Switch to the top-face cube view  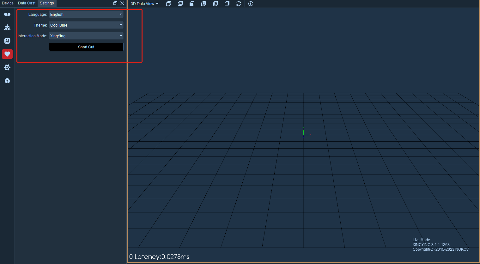point(169,4)
